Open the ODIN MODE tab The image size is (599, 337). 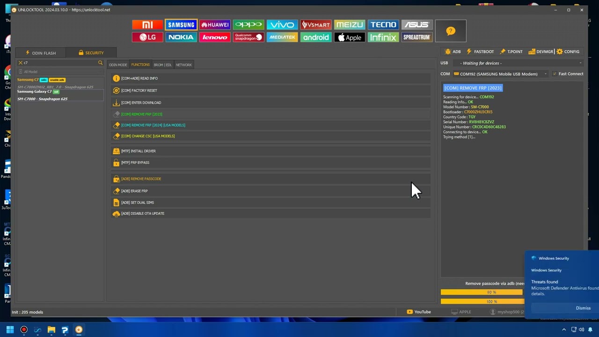point(118,65)
